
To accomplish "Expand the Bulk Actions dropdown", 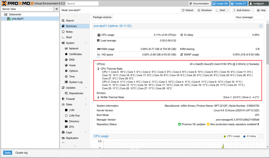I will click(x=244, y=10).
